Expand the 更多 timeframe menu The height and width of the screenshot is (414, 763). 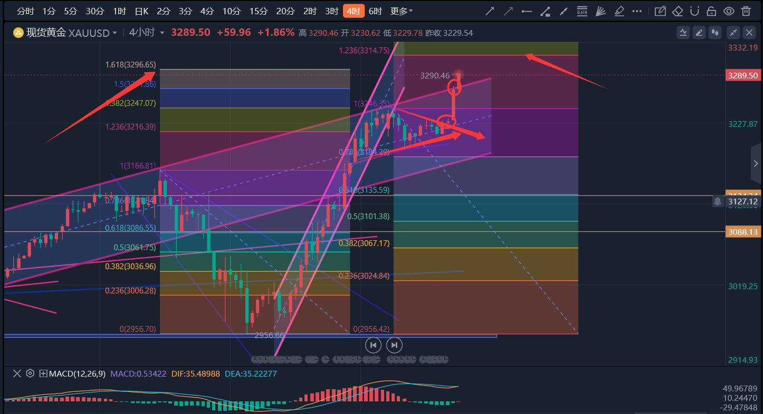(402, 11)
